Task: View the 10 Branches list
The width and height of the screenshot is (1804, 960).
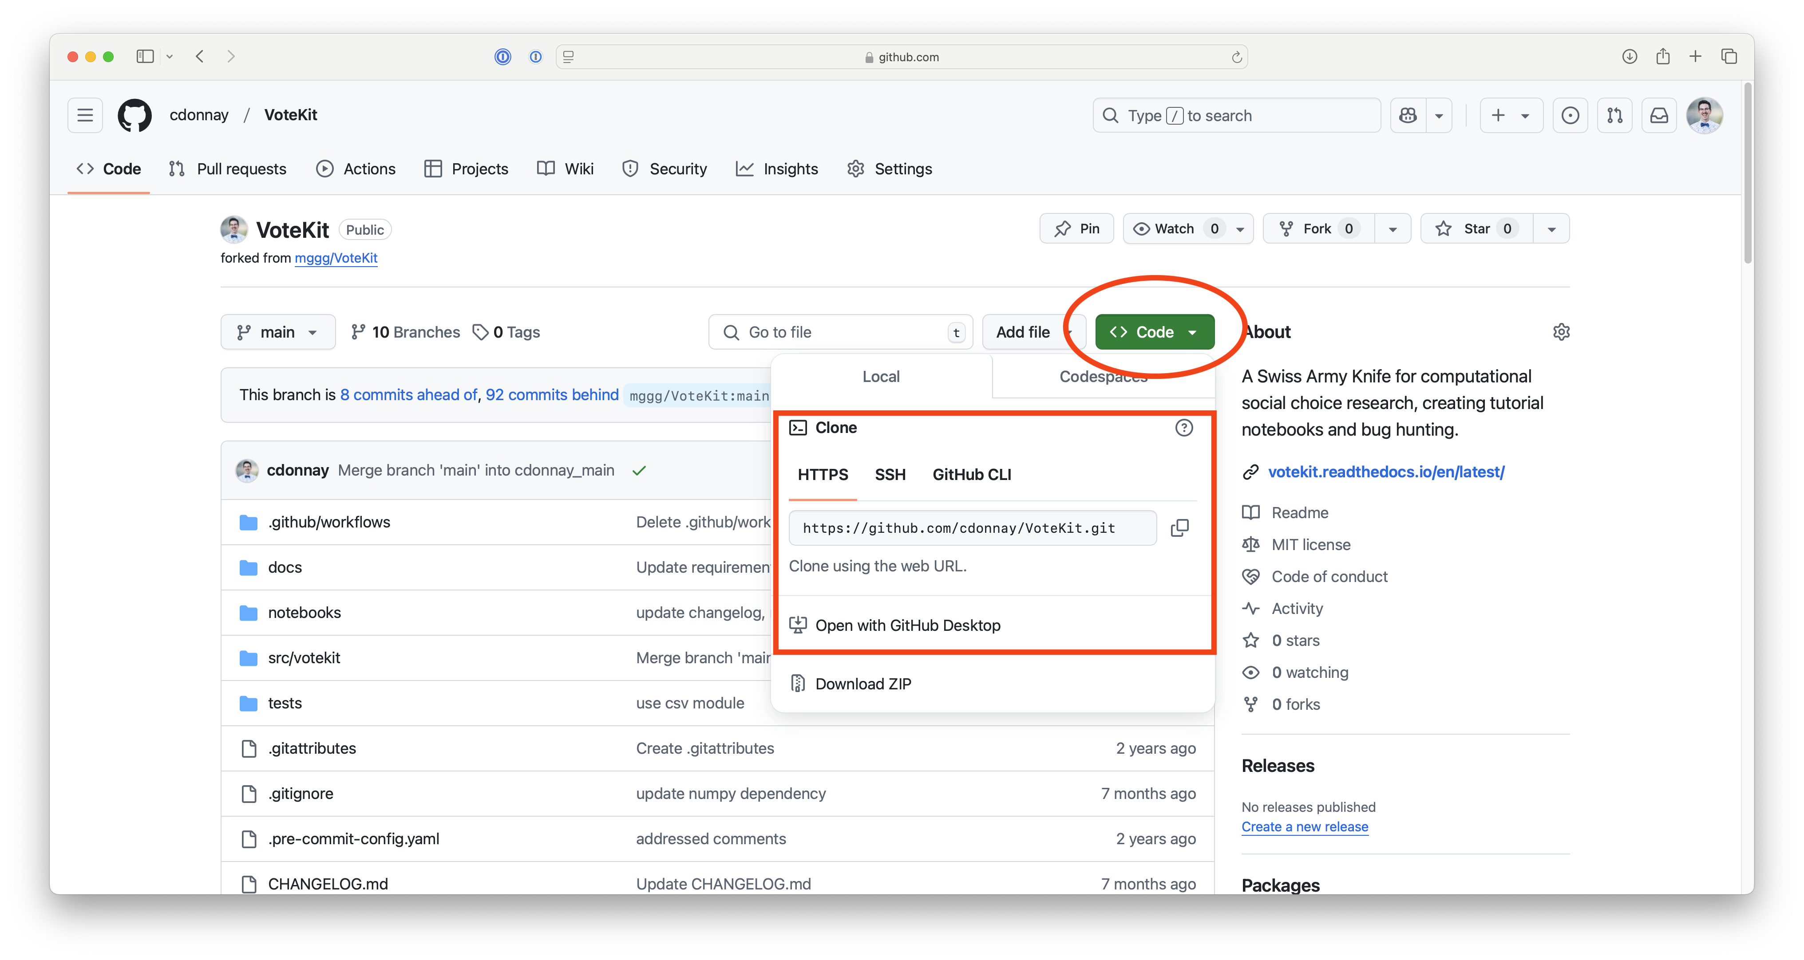Action: tap(406, 332)
